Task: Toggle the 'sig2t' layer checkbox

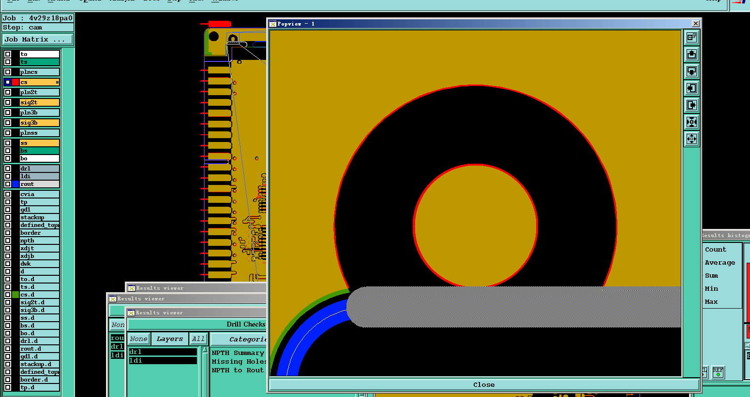Action: (x=8, y=102)
